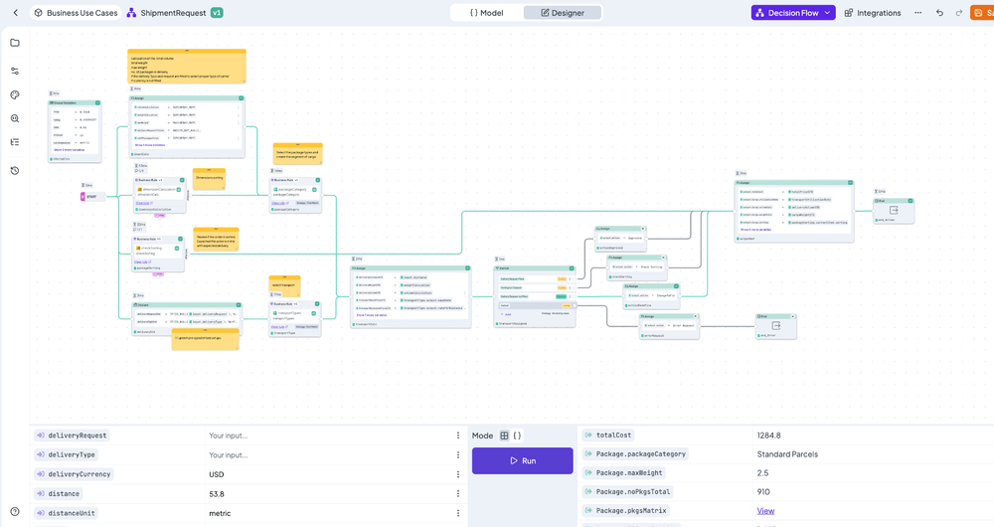Open the palette theme sidebar icon

[x=15, y=95]
